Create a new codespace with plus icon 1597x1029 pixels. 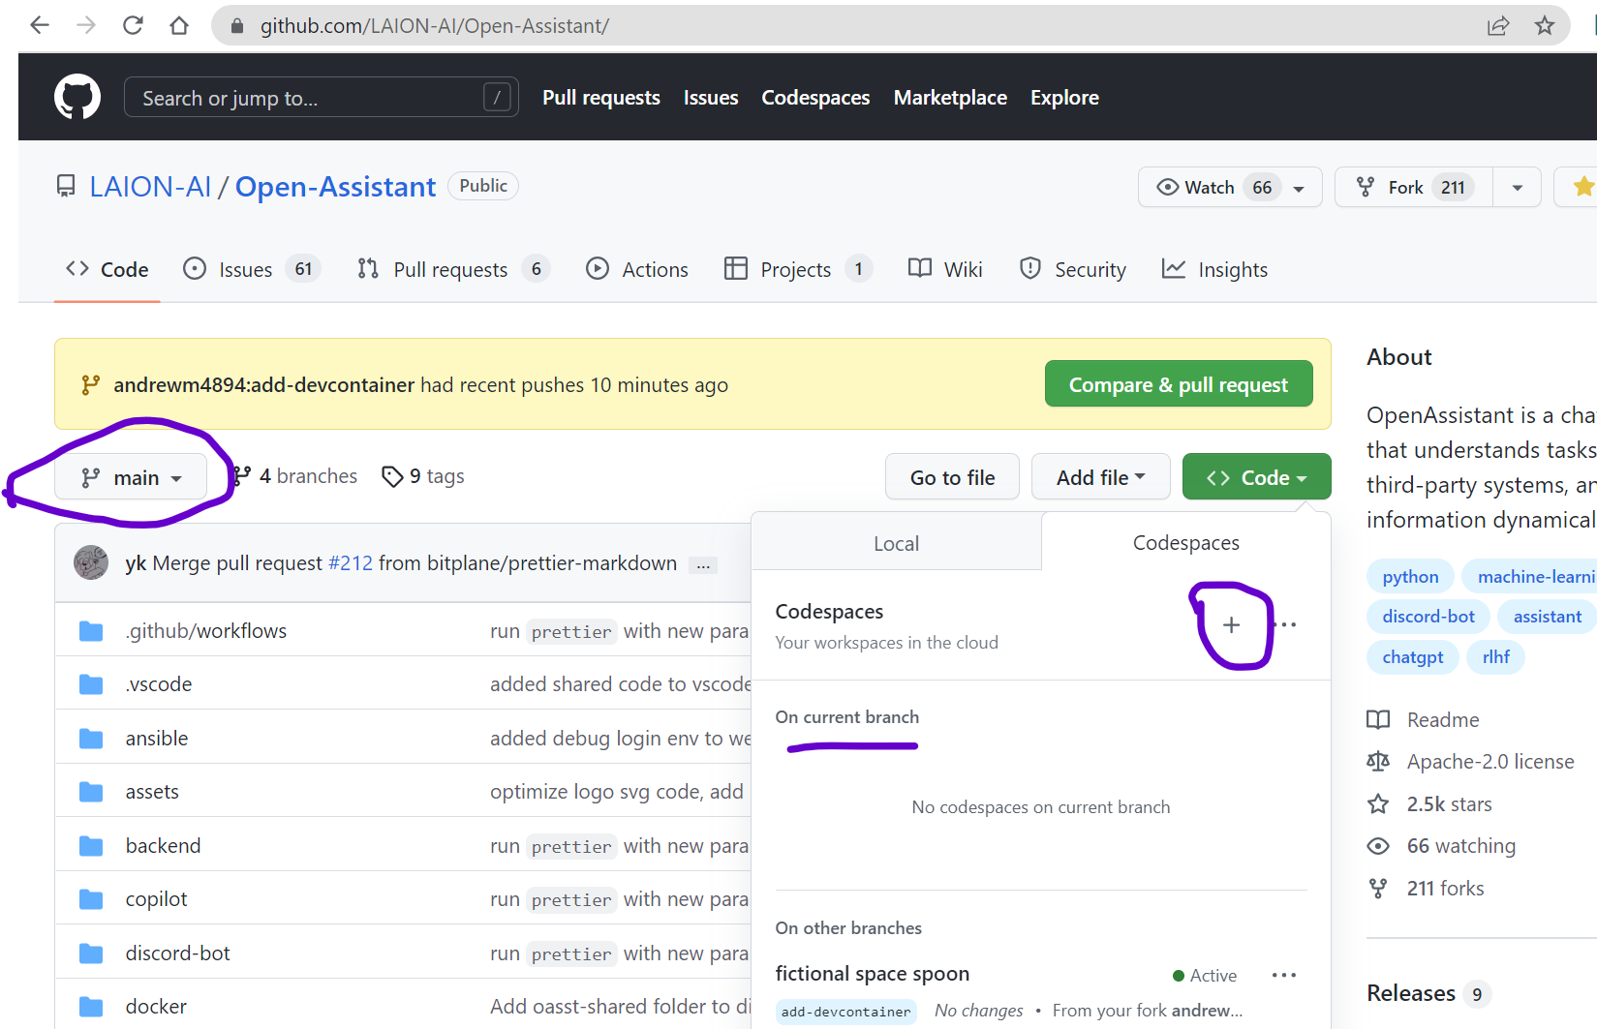pyautogui.click(x=1231, y=625)
